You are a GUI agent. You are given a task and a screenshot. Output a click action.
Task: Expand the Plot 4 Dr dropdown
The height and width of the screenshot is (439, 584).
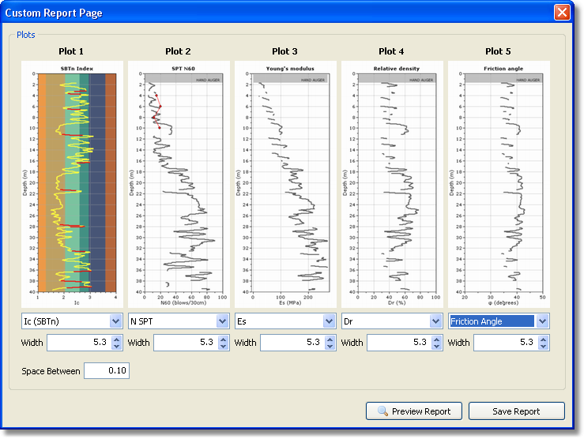tap(435, 321)
